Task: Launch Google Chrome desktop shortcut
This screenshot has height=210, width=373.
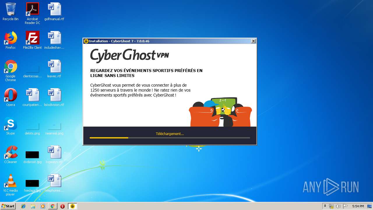Action: point(10,71)
